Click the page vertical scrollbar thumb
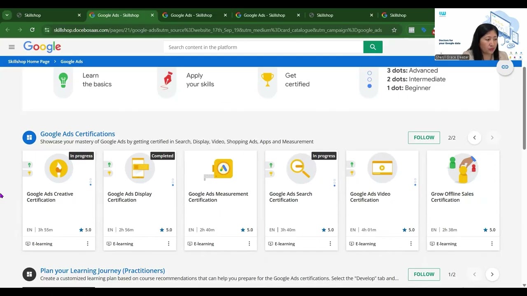This screenshot has width=527, height=296. click(x=524, y=108)
